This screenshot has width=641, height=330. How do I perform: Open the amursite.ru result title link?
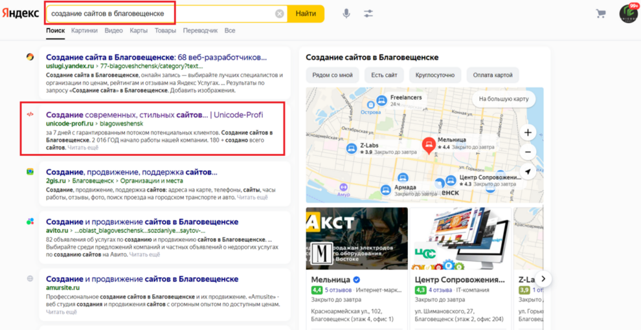coord(142,279)
